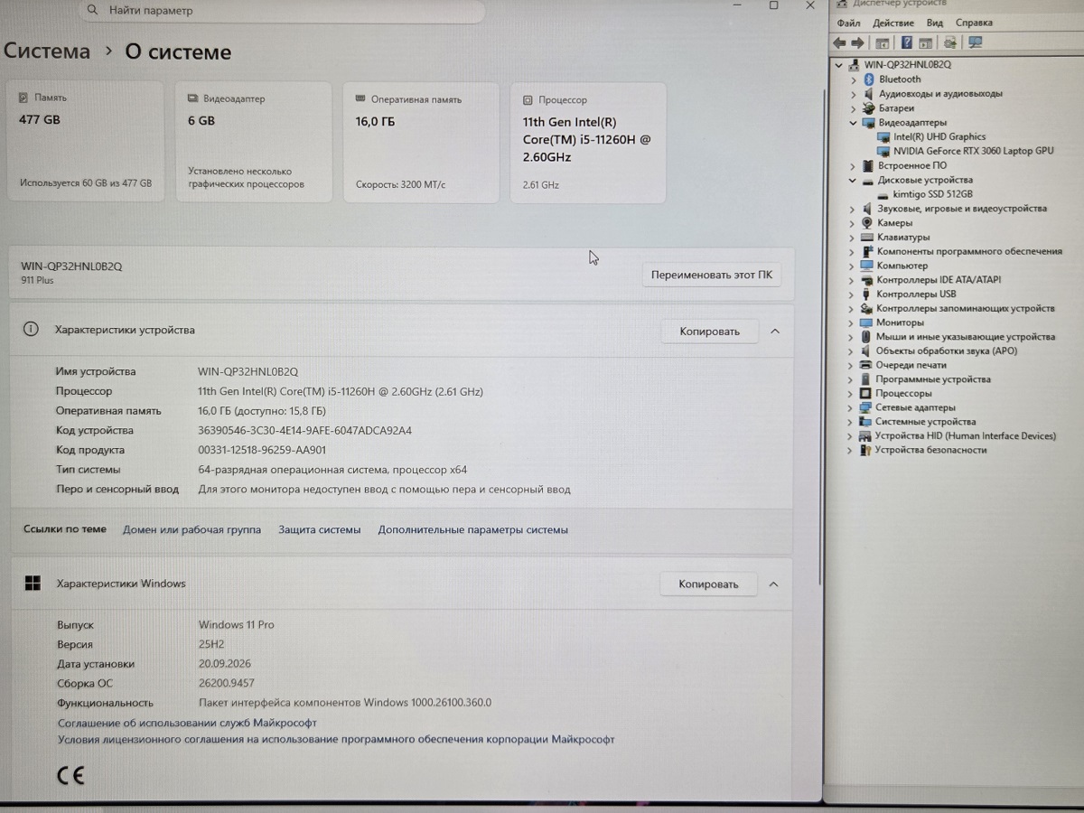Click the info icon beside Характеристики устройства
Screen dimensions: 1084x813
31,330
